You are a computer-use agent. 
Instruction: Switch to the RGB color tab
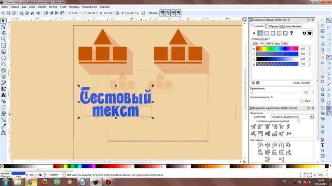pyautogui.click(x=255, y=43)
